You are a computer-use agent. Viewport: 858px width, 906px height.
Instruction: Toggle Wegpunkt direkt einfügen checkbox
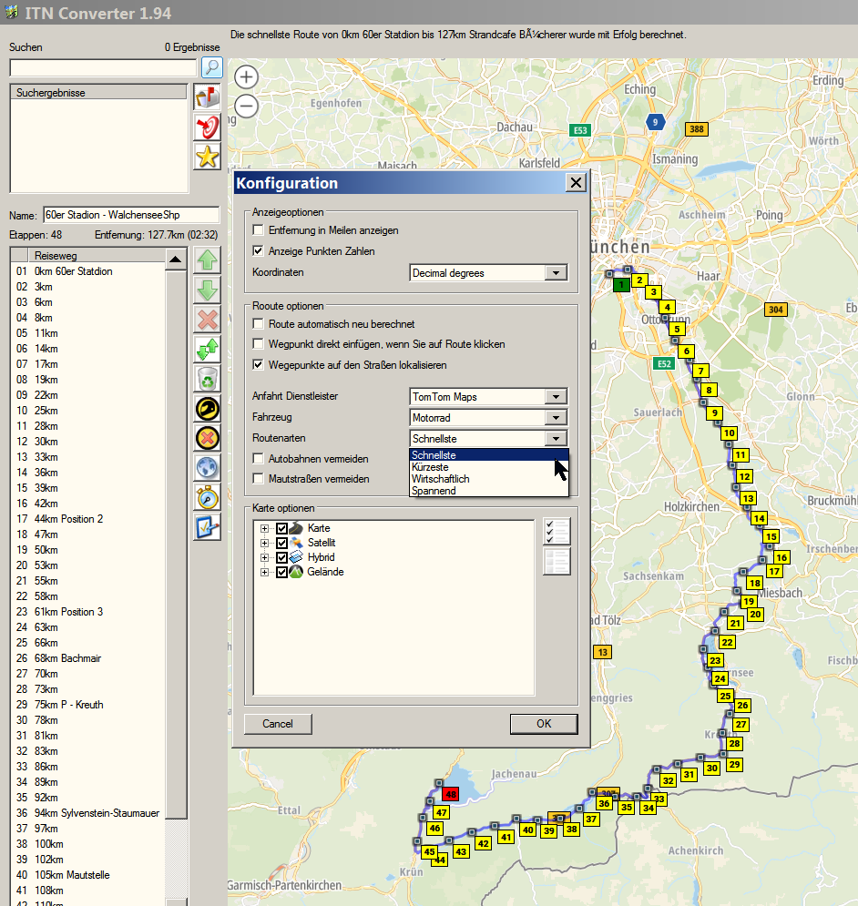[x=259, y=344]
